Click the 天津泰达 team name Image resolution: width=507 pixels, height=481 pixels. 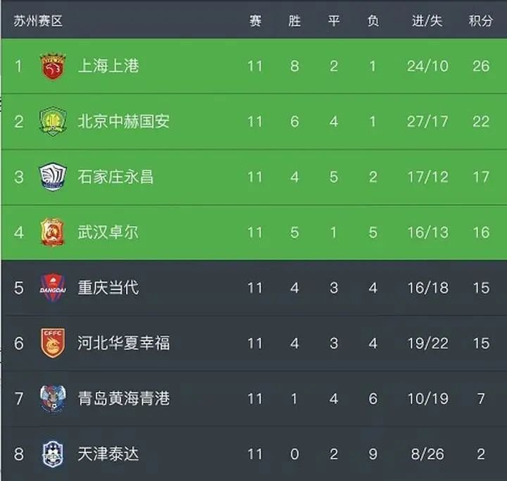[108, 454]
